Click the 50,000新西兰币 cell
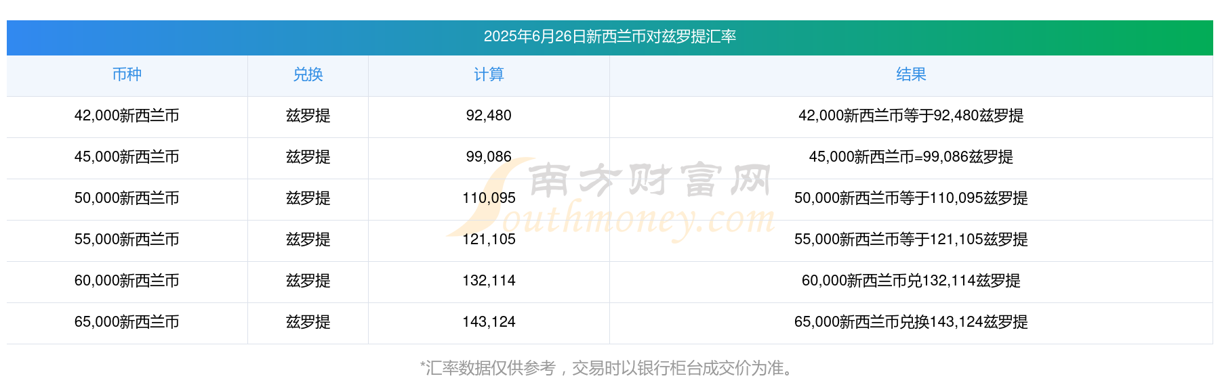The width and height of the screenshot is (1220, 389). point(127,198)
